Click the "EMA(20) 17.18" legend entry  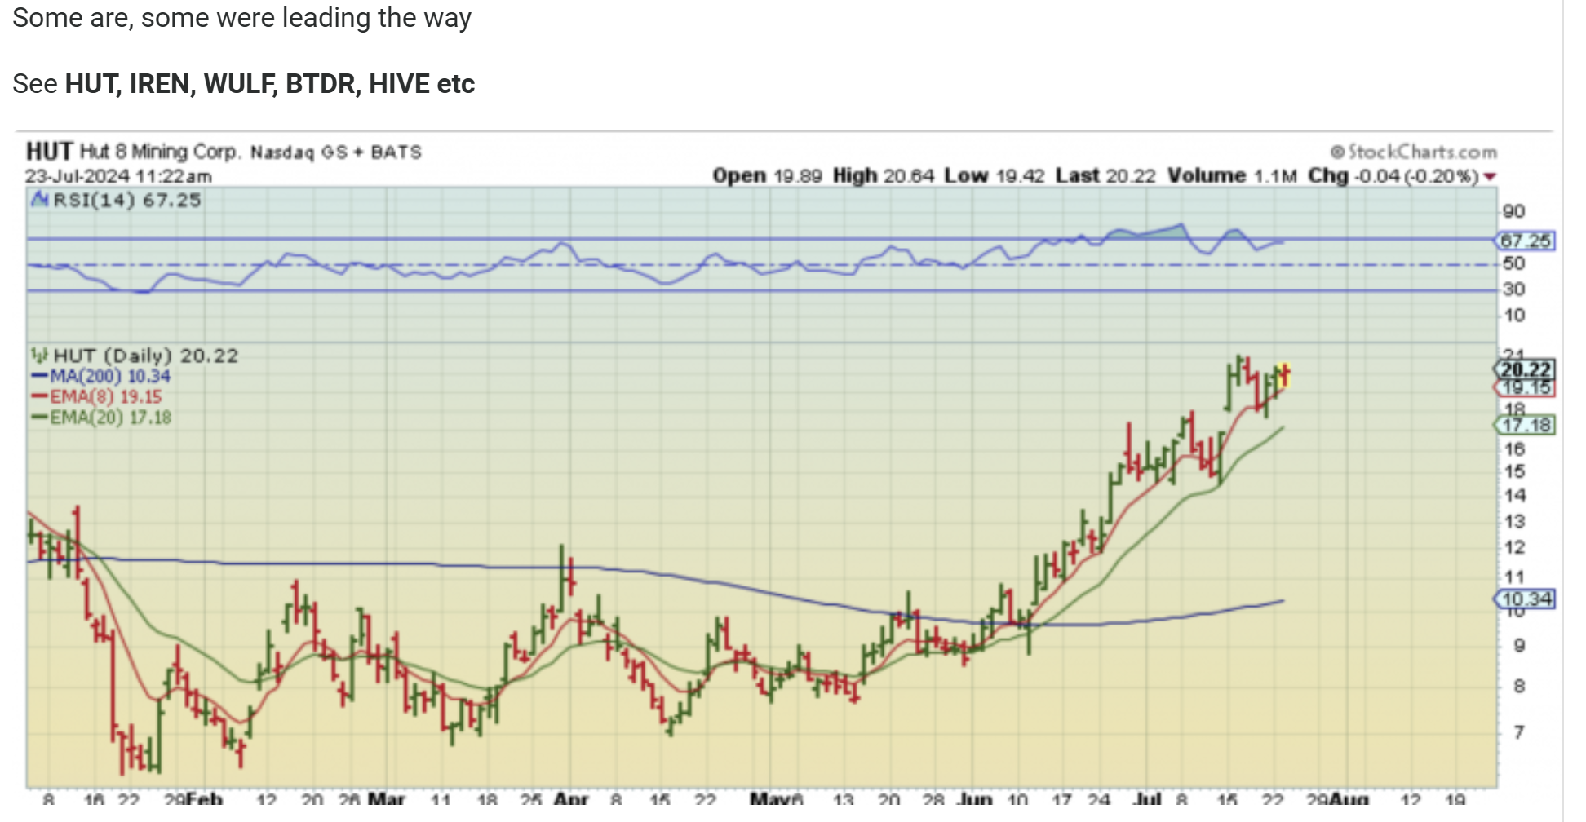coord(101,418)
